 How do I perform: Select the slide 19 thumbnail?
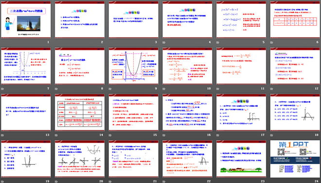click(x=26, y=159)
